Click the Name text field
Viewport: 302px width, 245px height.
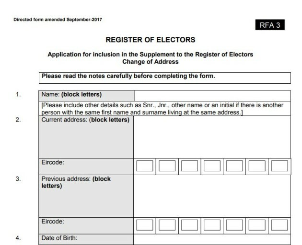click(212, 95)
